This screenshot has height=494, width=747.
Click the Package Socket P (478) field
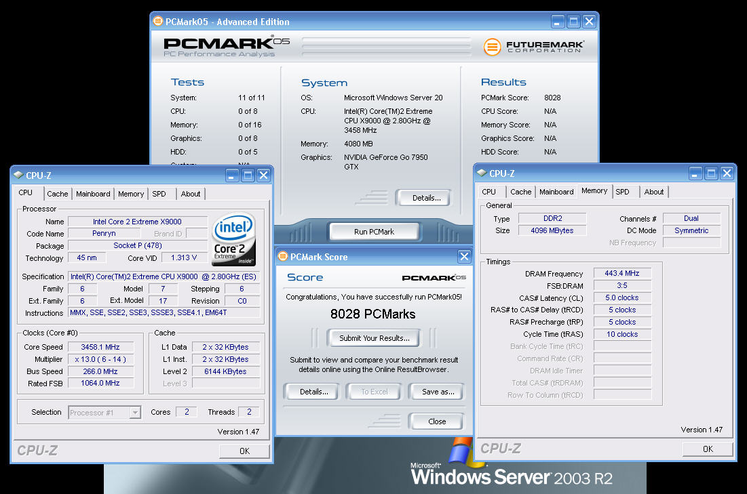click(137, 245)
